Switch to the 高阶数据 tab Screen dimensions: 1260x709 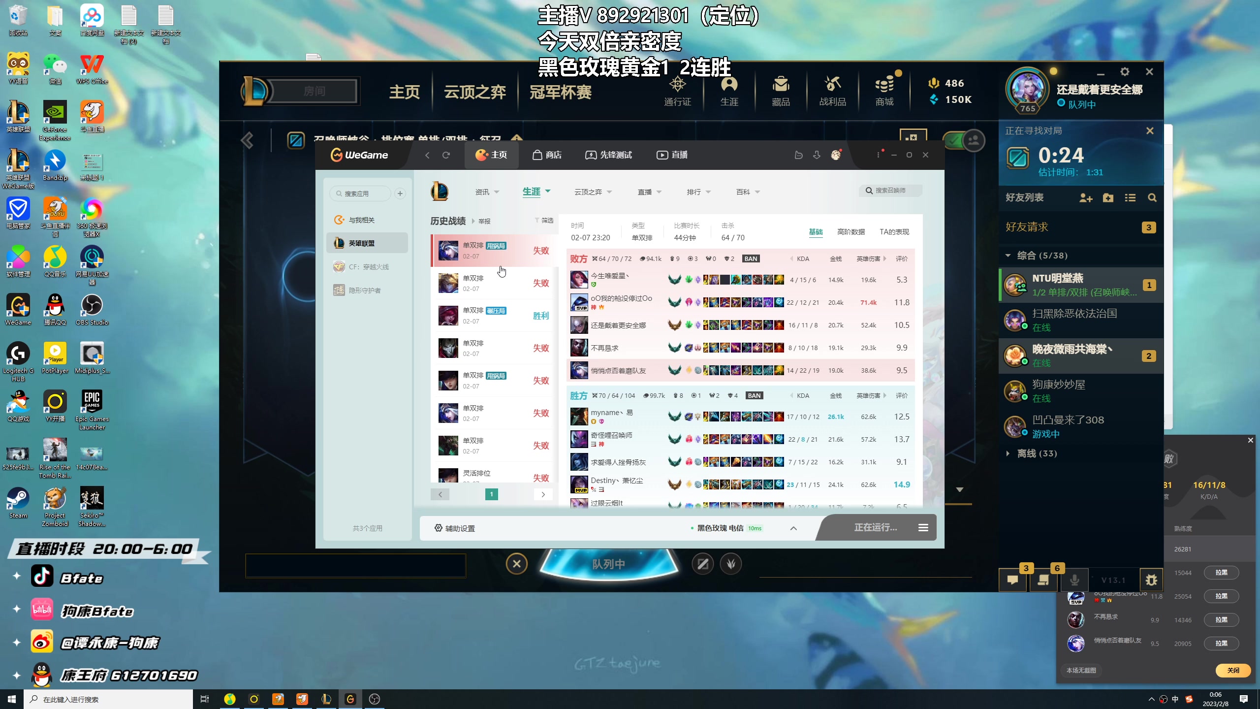point(850,232)
